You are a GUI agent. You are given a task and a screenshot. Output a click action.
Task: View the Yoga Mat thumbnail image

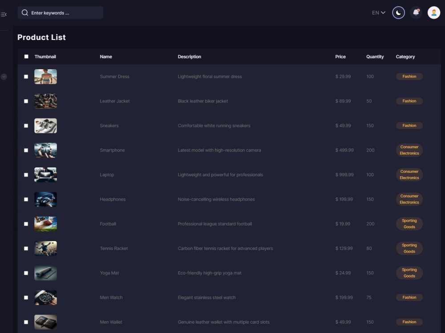[x=45, y=273]
